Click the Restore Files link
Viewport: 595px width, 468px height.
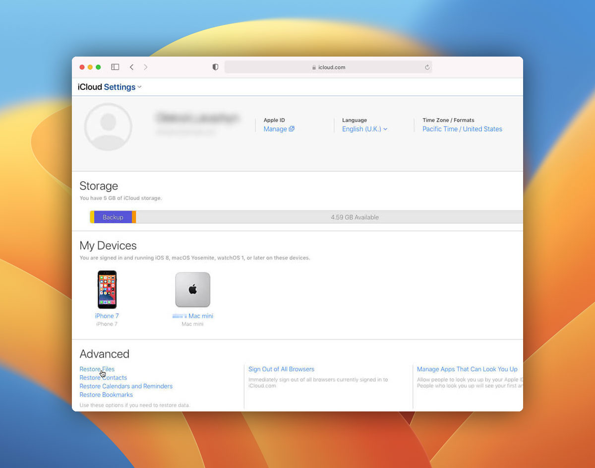[x=97, y=369]
